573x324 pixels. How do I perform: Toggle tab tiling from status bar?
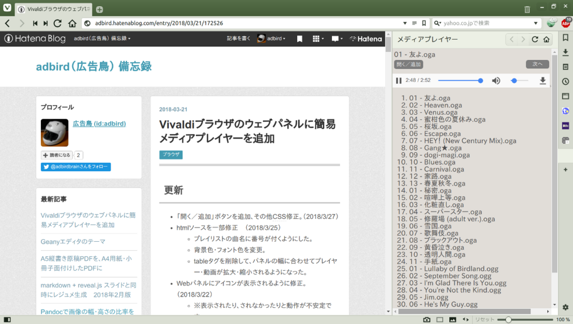(x=440, y=320)
